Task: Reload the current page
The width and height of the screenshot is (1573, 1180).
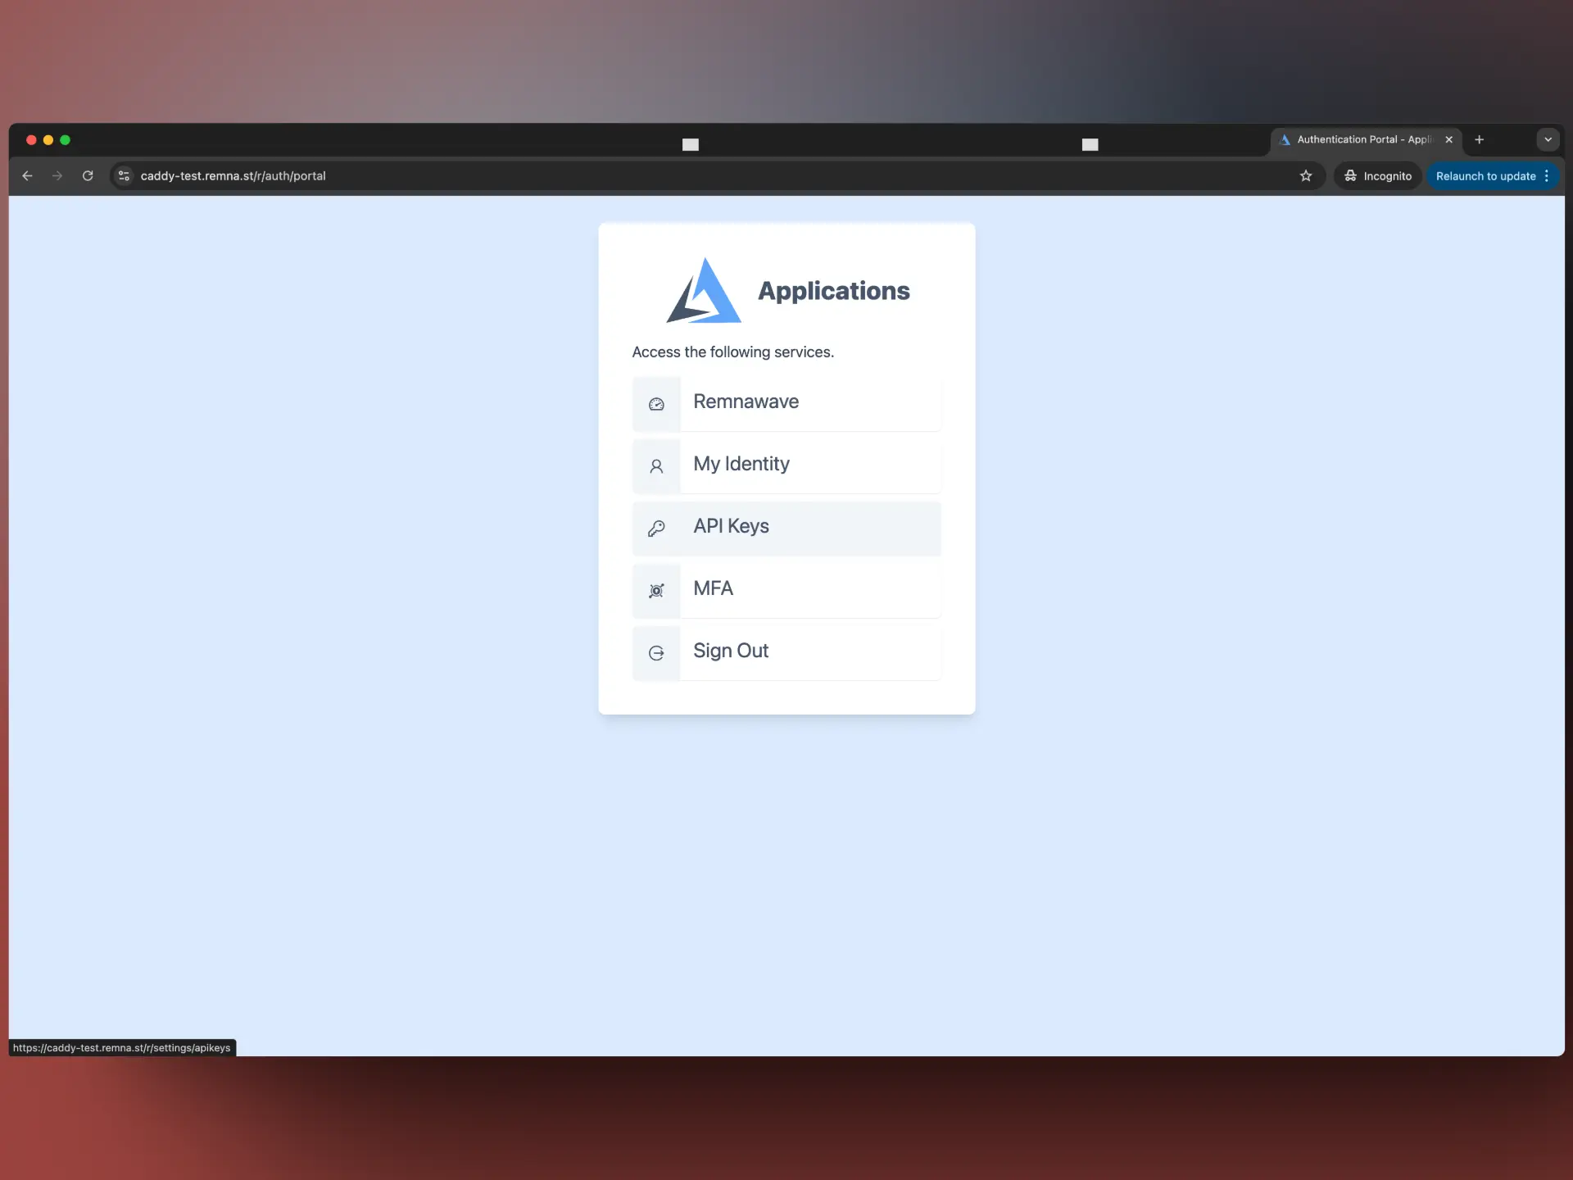Action: pos(87,175)
